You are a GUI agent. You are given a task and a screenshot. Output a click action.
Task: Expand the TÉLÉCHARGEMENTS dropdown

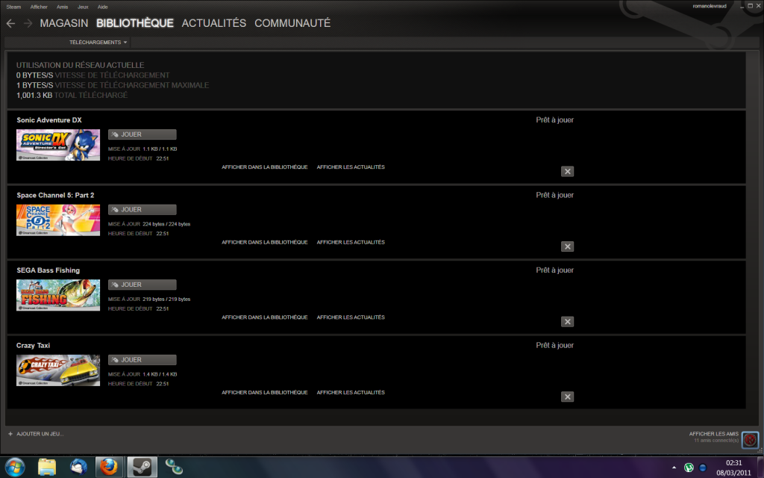[98, 43]
